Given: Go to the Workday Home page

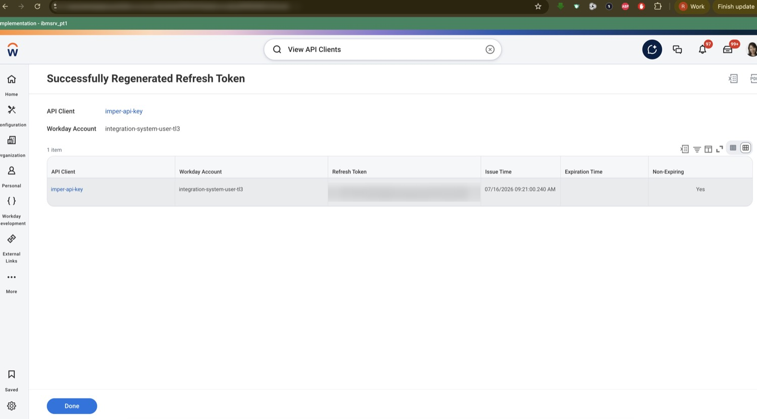Looking at the screenshot, I should (12, 85).
